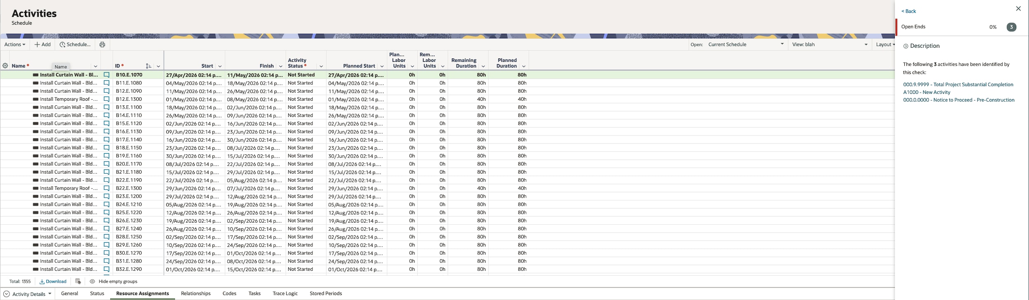Screen dimensions: 1029x300
Task: Open discussion icon for activity B12.E.1300
Action: click(107, 99)
